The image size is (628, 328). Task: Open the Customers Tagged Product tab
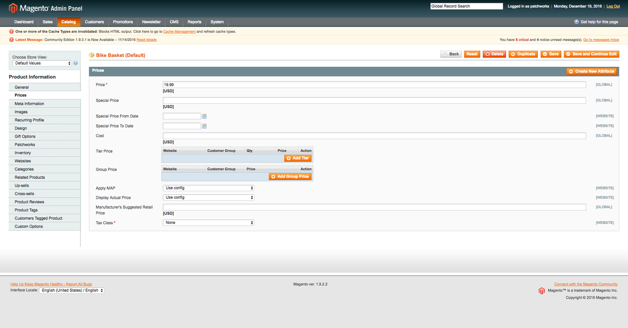pos(45,218)
